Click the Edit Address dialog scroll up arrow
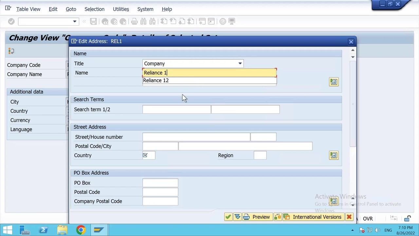The height and width of the screenshot is (236, 419). [353, 50]
